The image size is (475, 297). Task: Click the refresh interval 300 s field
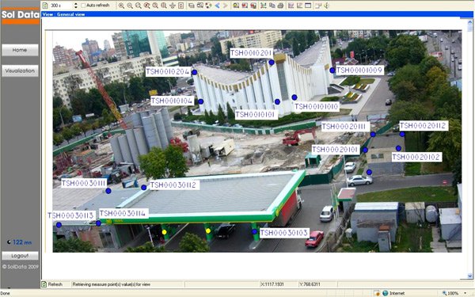point(62,6)
